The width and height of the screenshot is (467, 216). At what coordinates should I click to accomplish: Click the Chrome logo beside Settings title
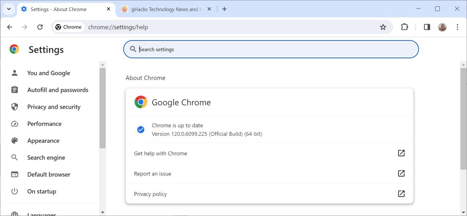pos(15,49)
